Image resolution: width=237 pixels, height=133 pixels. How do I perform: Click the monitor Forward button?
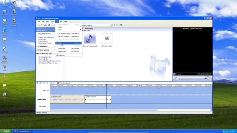click(x=189, y=79)
